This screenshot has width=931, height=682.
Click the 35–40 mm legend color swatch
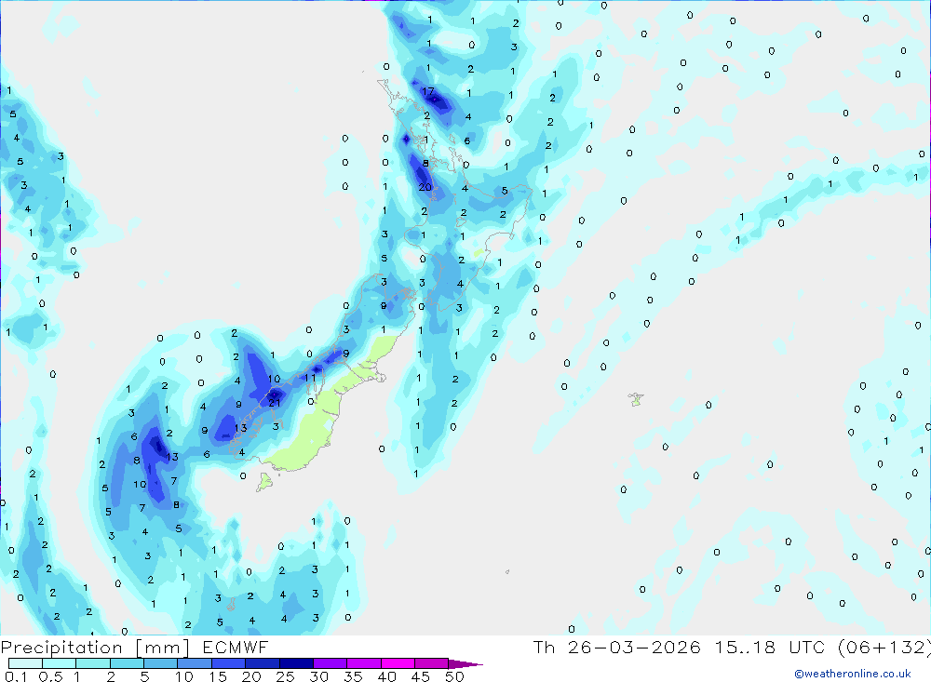click(363, 663)
